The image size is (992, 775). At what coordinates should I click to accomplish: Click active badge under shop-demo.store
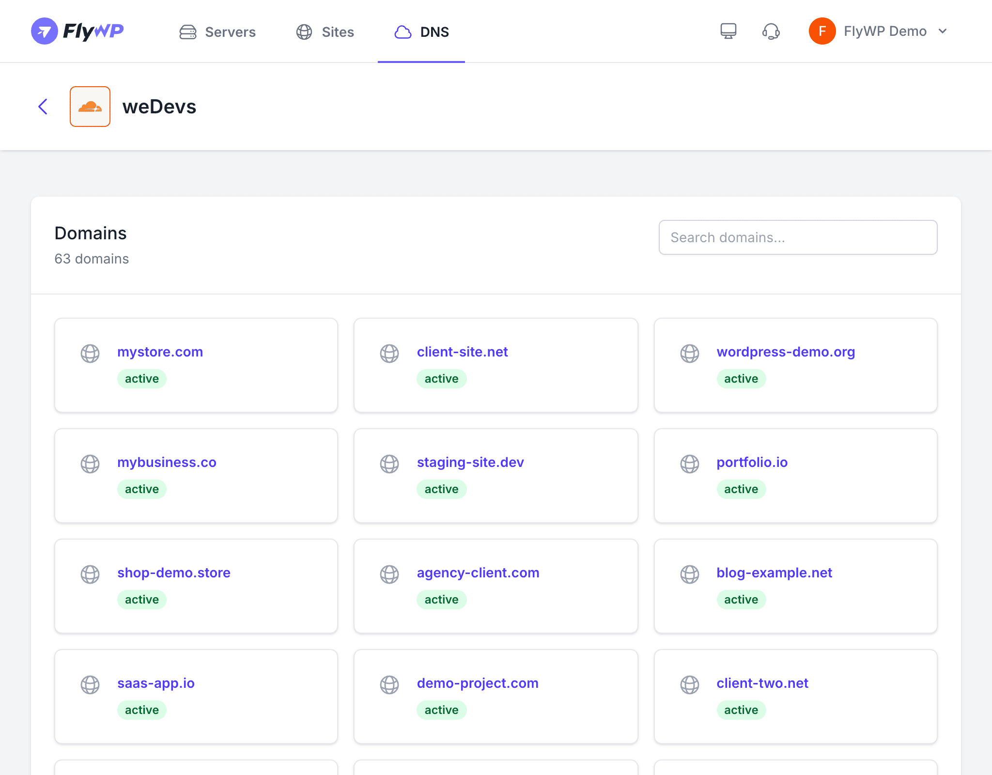point(142,600)
